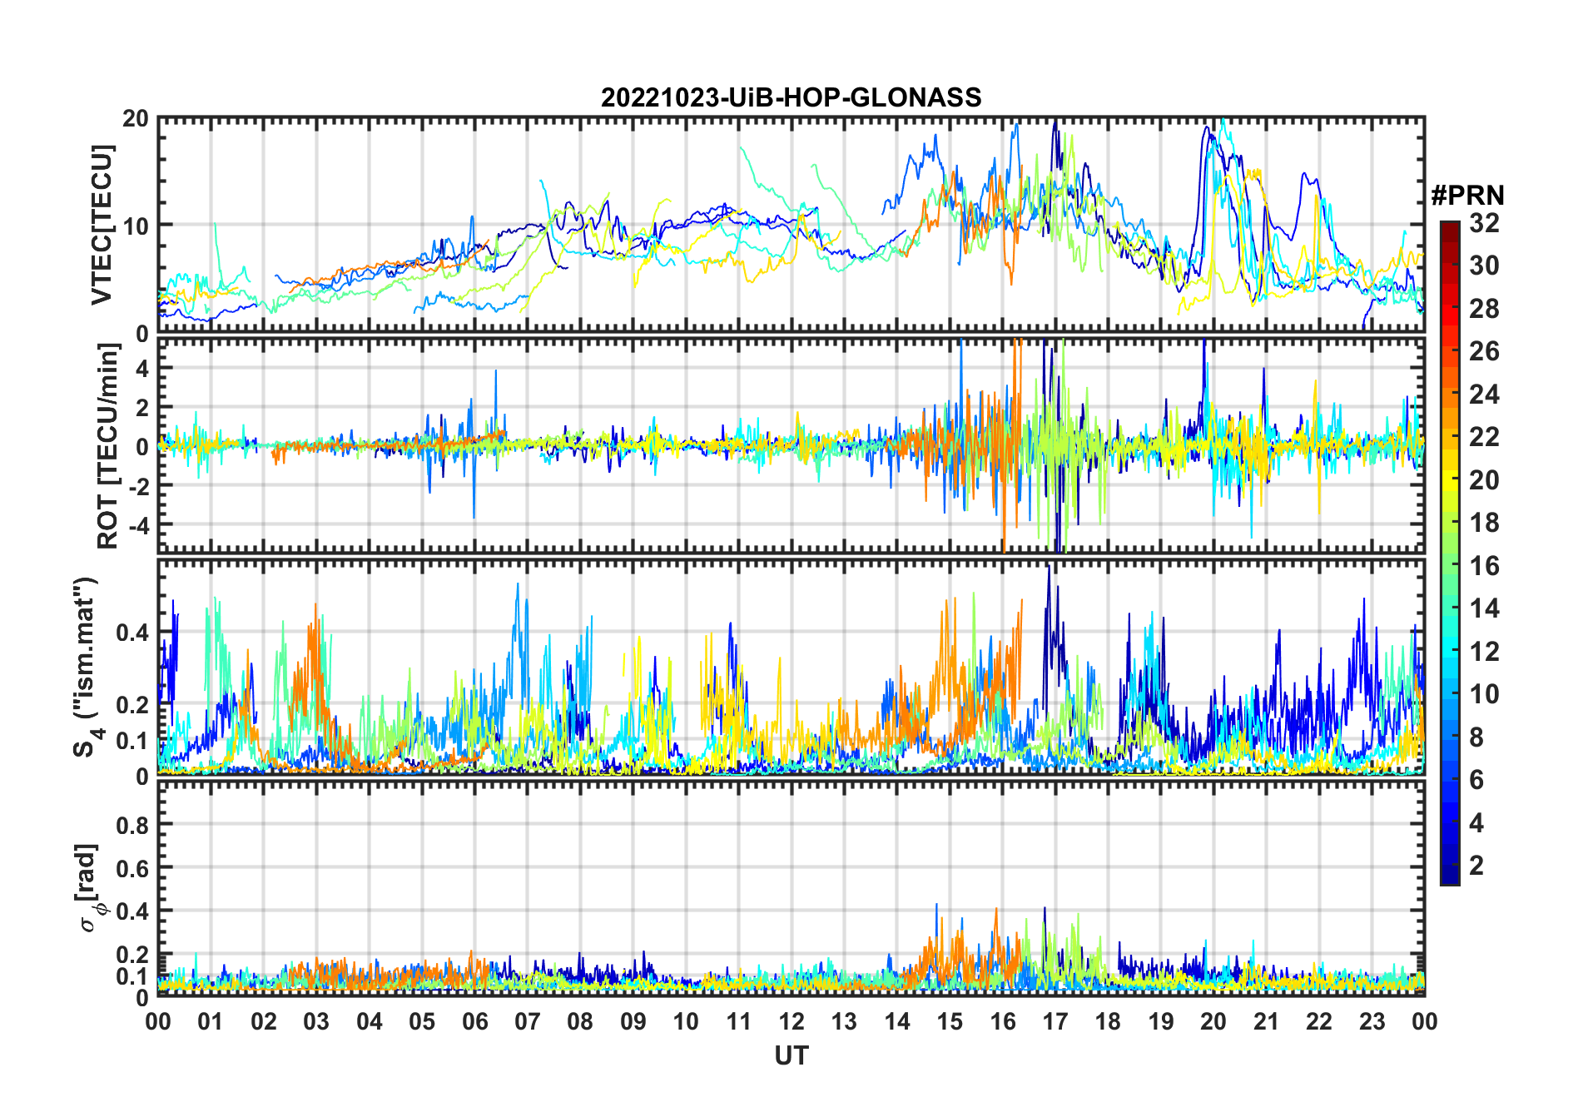Click x-axis tick label 17
The image size is (1583, 1107).
pos(1055,1021)
